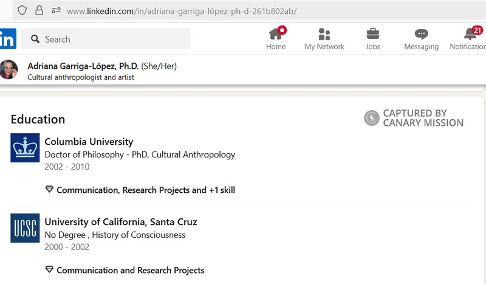The width and height of the screenshot is (486, 284).
Task: Click the '(She/Her)' pronouns text
Action: click(159, 66)
